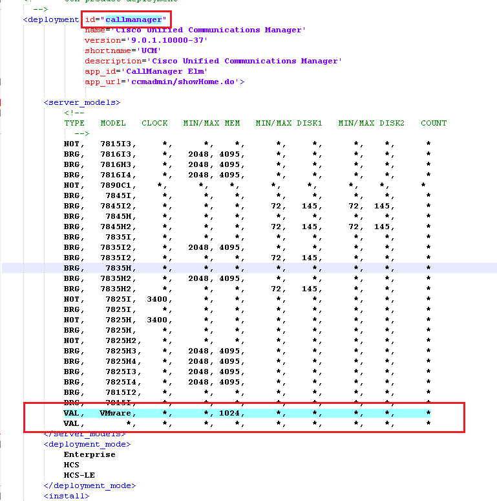This screenshot has height=501, width=497.
Task: Click the 'MIN/MAX MEM' column header
Action: pyautogui.click(x=211, y=123)
